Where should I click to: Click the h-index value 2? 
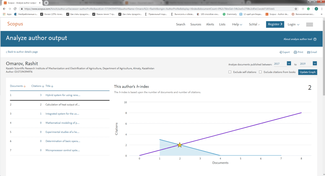tap(310, 88)
